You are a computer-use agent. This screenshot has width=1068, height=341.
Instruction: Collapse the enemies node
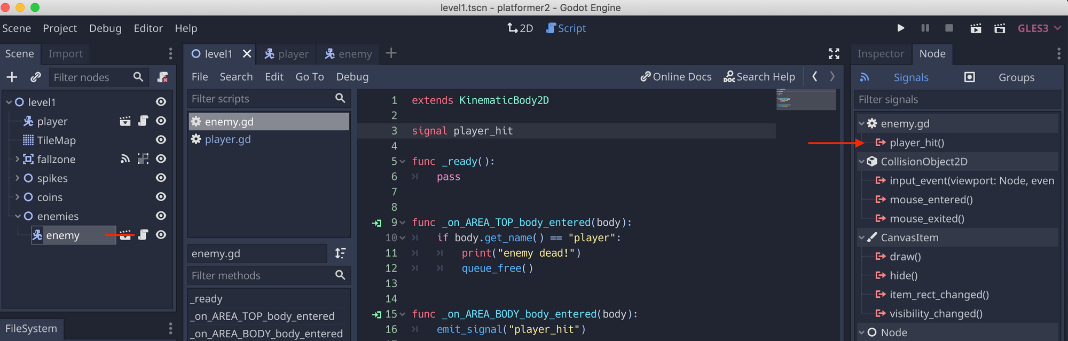[18, 216]
